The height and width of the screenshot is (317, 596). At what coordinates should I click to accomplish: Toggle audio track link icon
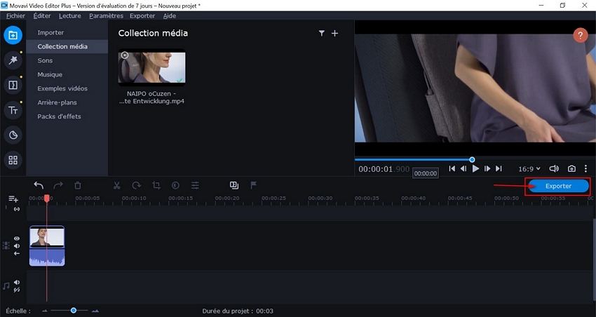pyautogui.click(x=17, y=290)
